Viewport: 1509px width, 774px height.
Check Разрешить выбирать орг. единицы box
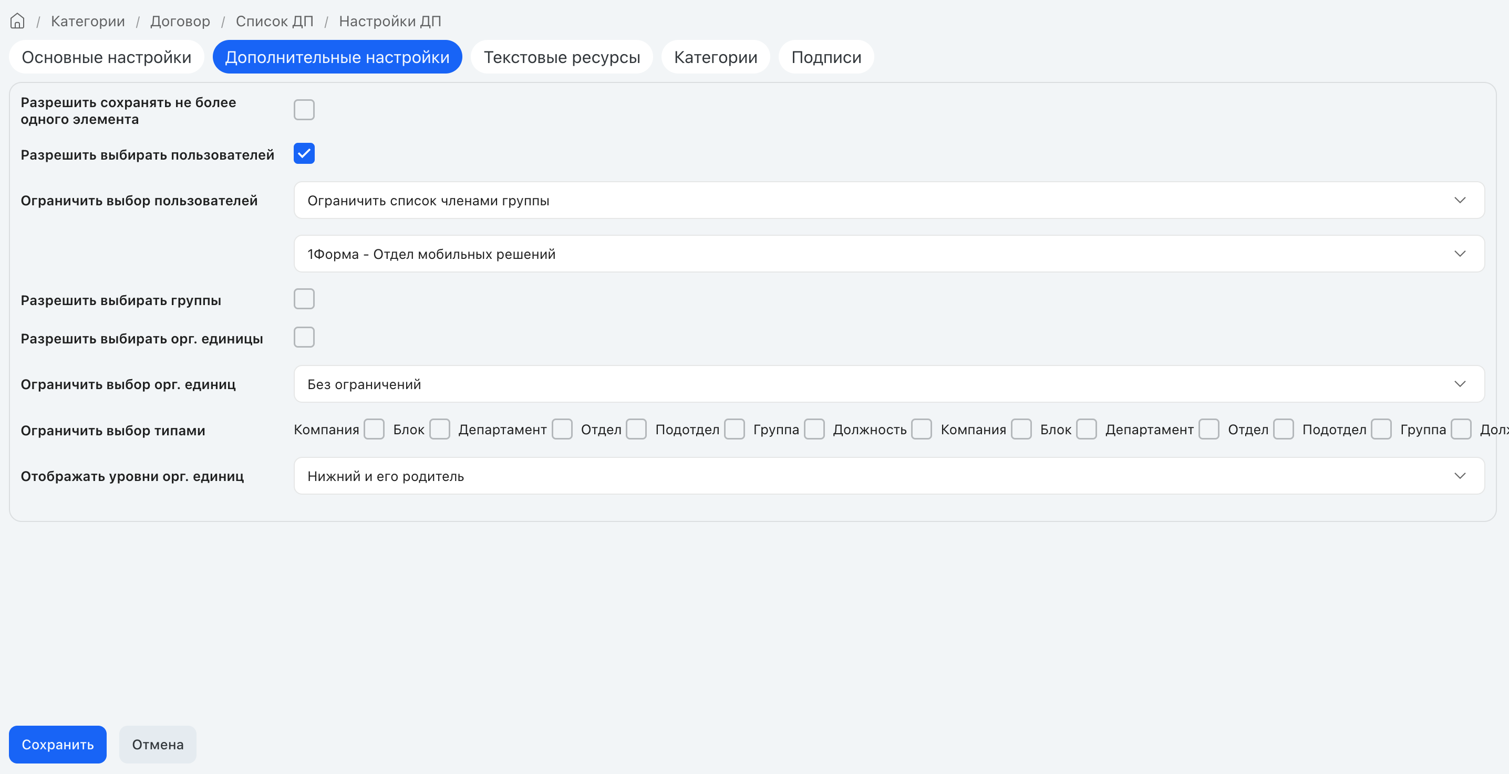point(304,337)
